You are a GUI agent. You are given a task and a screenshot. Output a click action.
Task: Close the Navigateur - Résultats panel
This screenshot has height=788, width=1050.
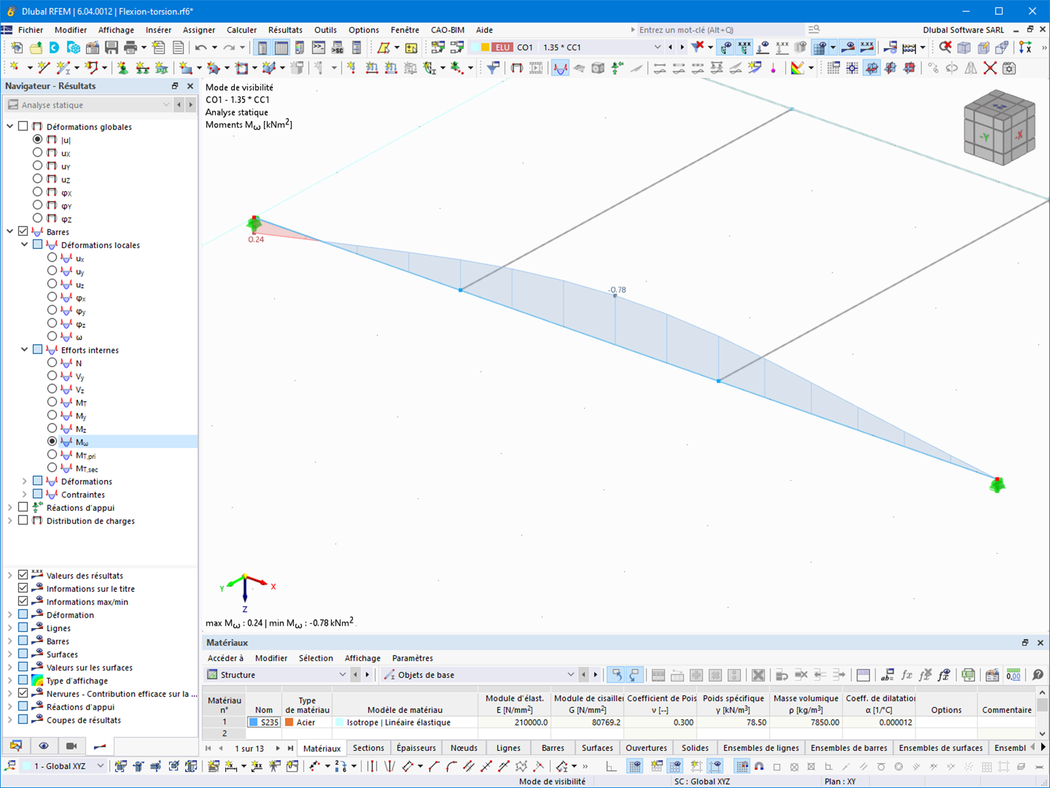tap(190, 86)
